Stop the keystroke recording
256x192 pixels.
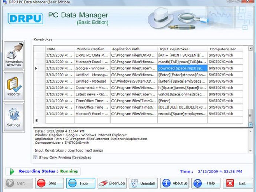[49, 183]
